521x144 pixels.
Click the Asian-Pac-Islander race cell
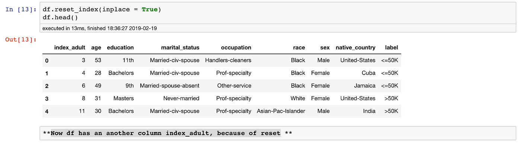281,111
